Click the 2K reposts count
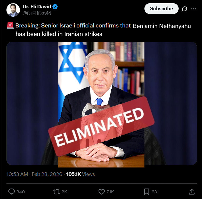202x199 pixels. (x=64, y=192)
